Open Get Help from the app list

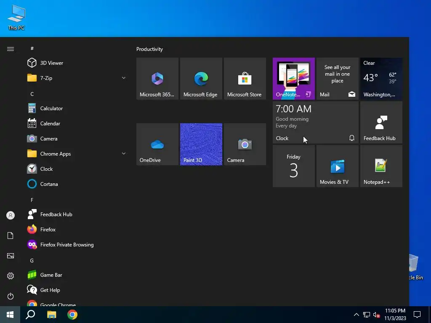(x=77, y=290)
